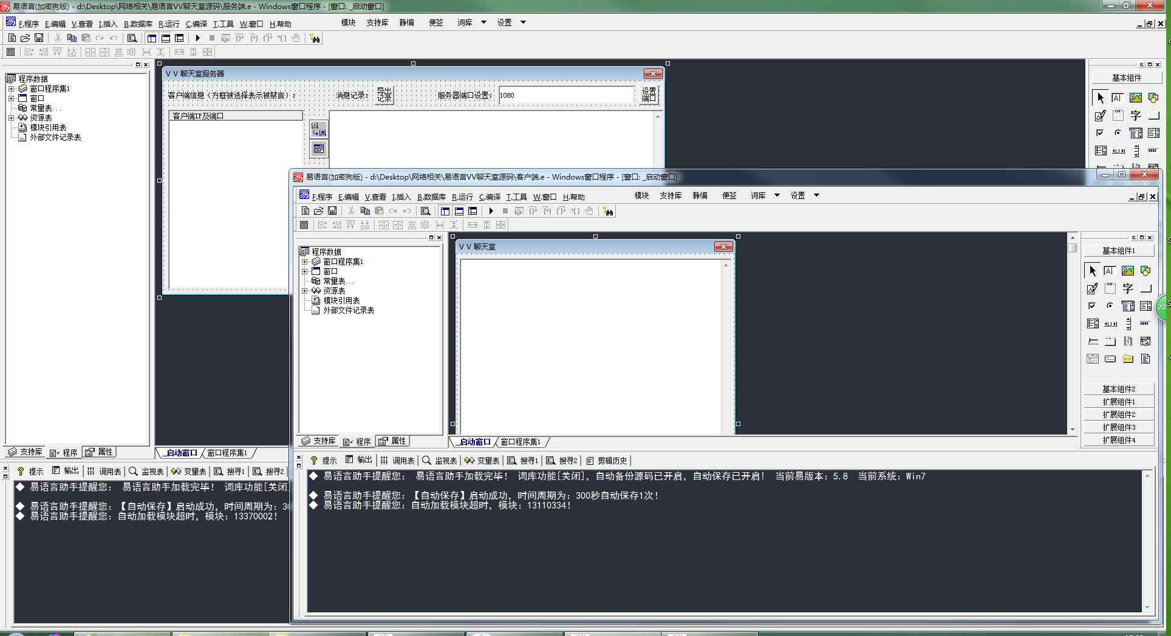Viewport: 1171px width, 636px height.
Task: Click vertical scrollbar of client design area
Action: pyautogui.click(x=1073, y=333)
